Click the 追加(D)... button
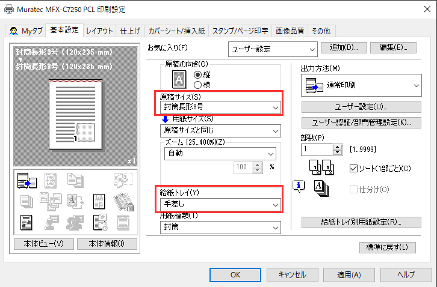Image resolution: width=437 pixels, height=287 pixels. point(344,47)
